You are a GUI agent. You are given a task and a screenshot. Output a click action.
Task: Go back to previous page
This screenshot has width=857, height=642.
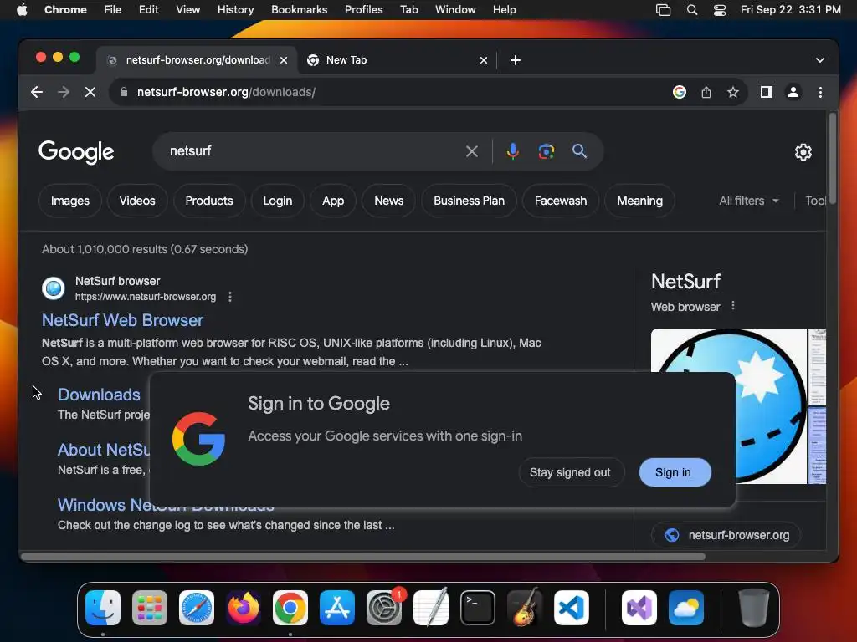point(37,92)
